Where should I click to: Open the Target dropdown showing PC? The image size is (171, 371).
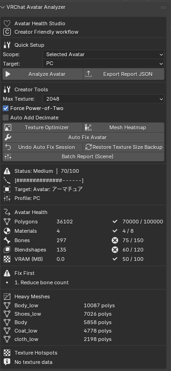point(103,64)
